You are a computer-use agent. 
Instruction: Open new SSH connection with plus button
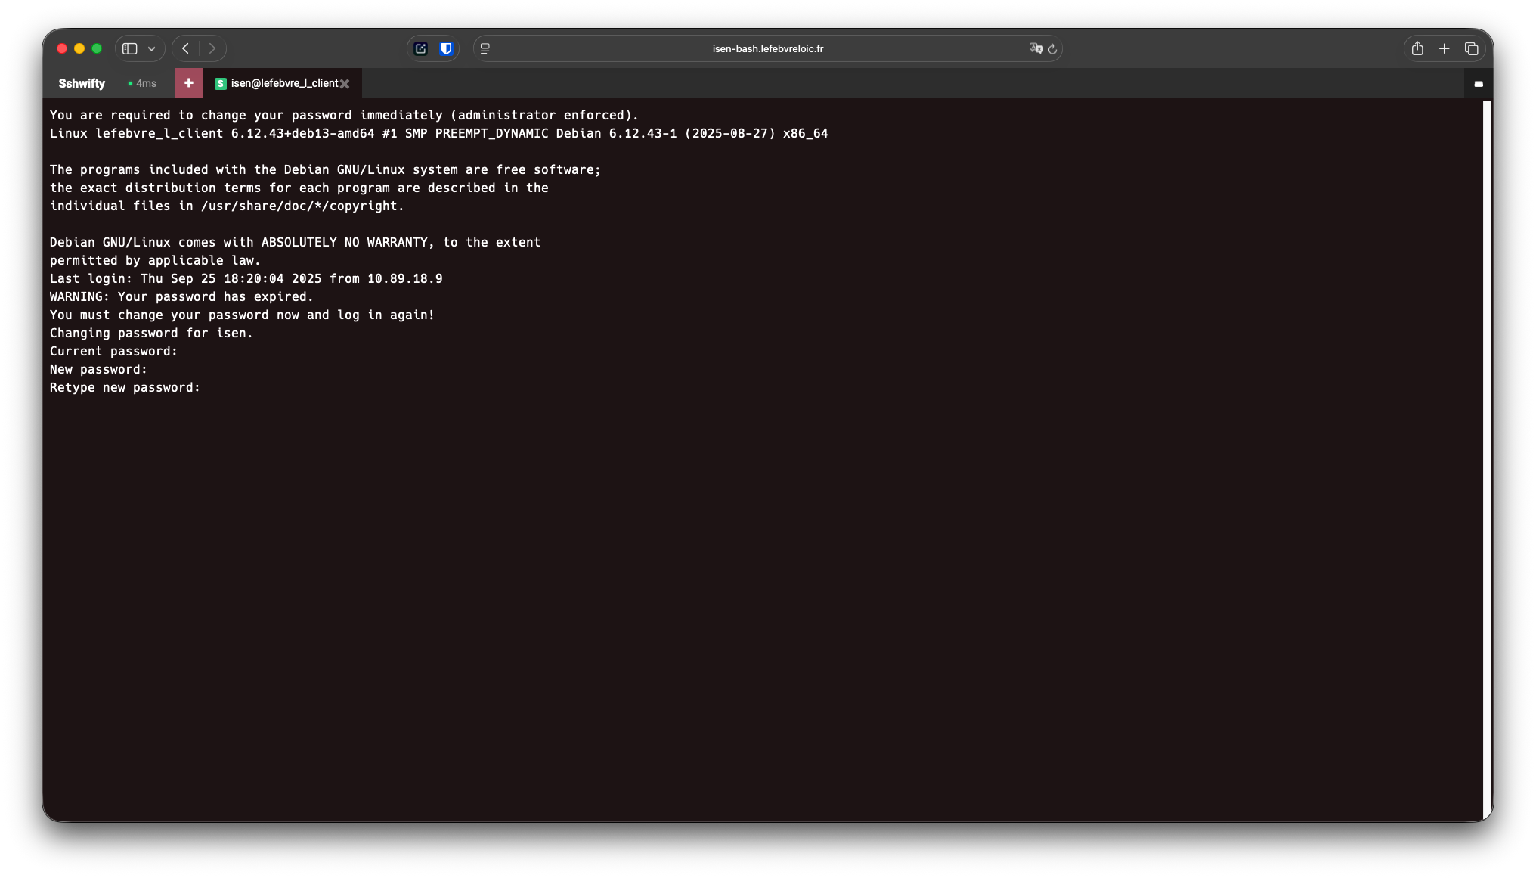click(189, 83)
